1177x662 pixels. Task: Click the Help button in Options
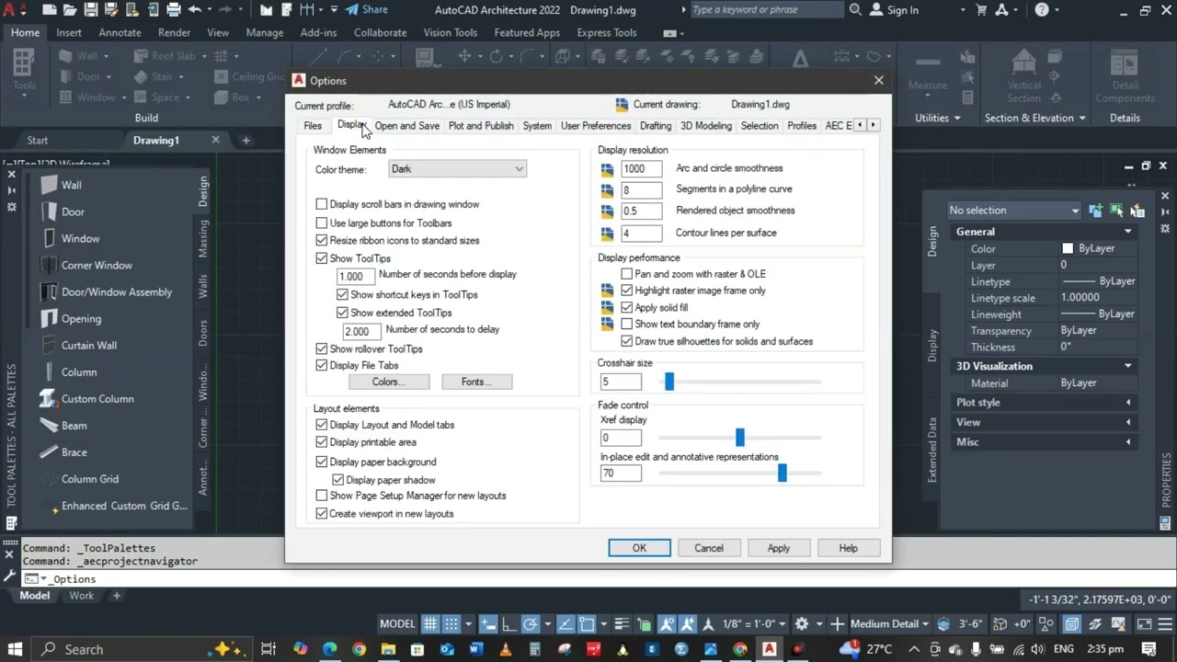click(848, 548)
